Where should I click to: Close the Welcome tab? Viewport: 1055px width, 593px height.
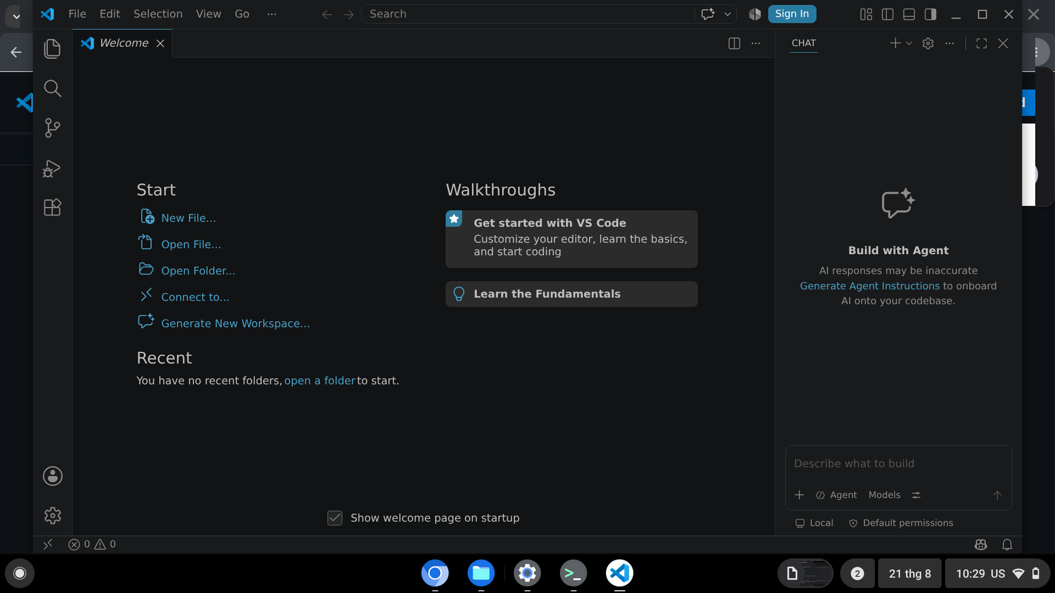click(x=160, y=43)
